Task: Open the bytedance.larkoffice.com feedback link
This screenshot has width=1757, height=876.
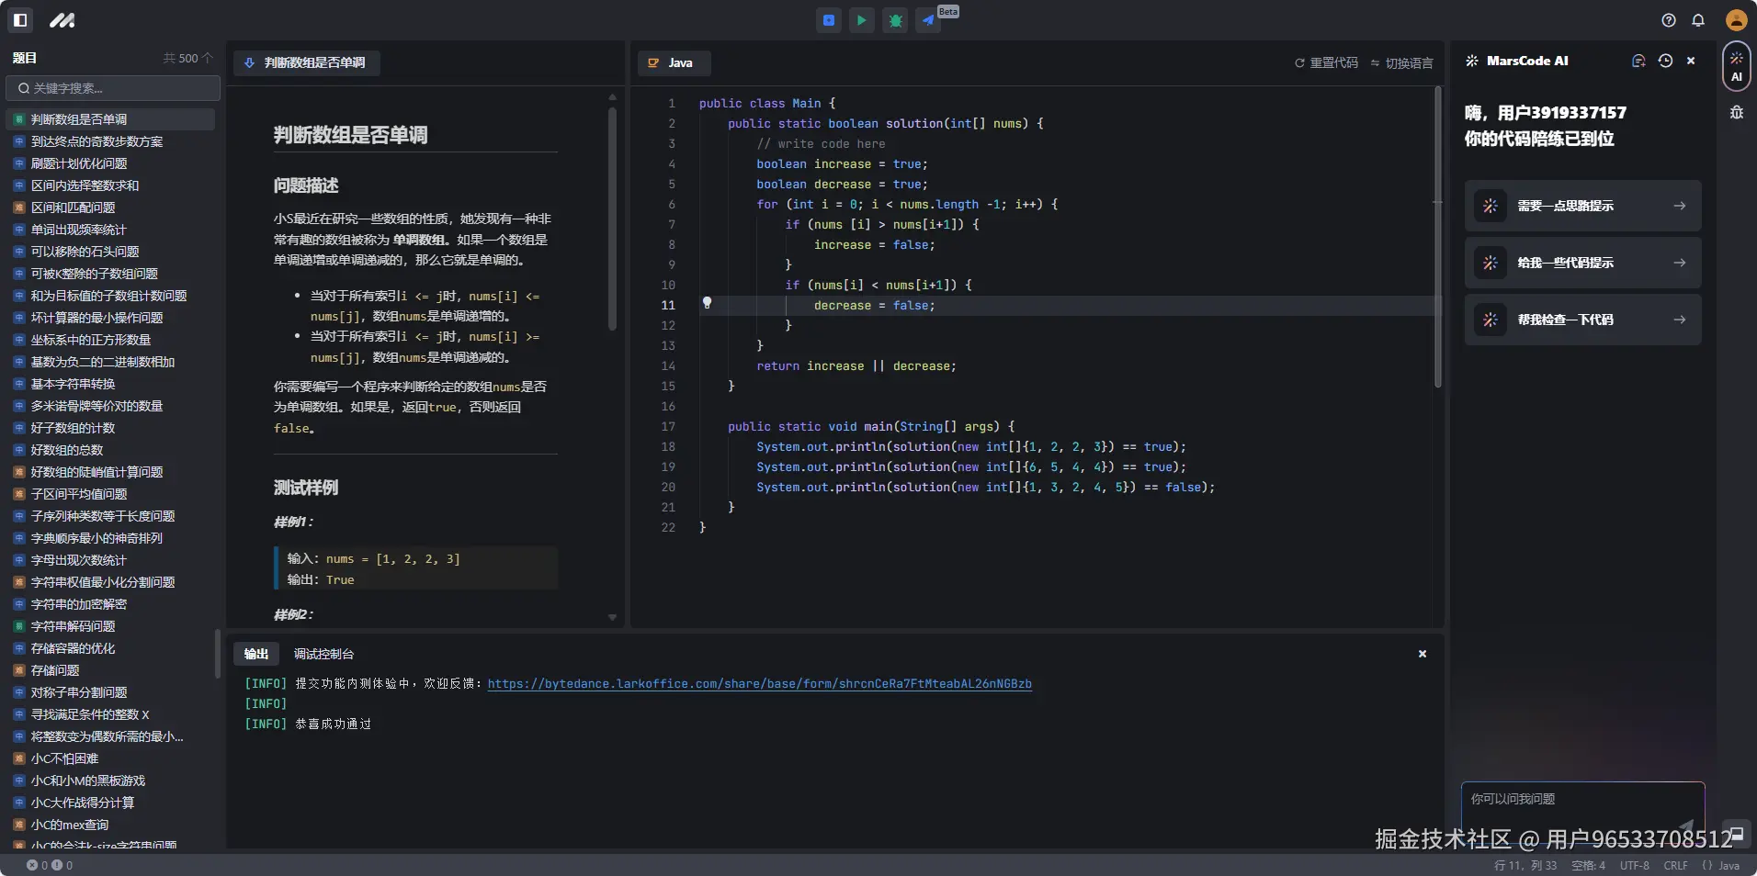Action: [759, 684]
